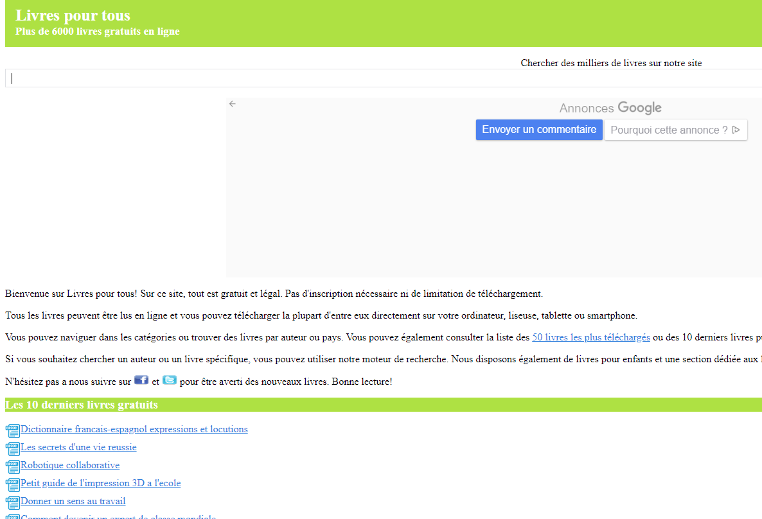Click book icon beside Les secrets d'une vie reussie
This screenshot has width=762, height=519.
[x=13, y=448]
